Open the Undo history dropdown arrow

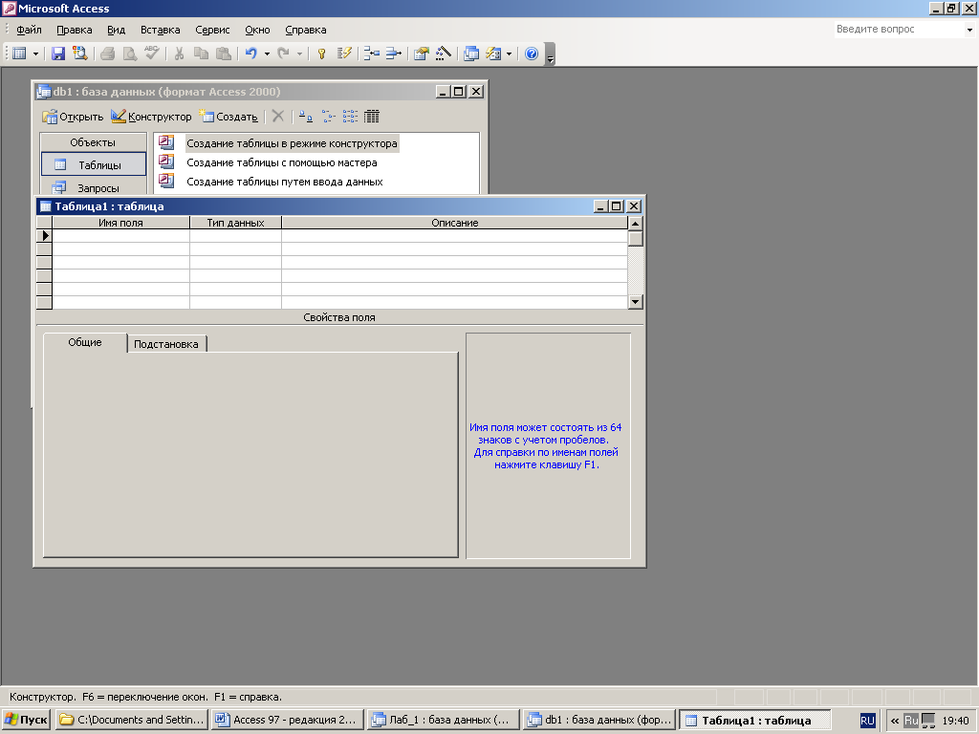[x=267, y=54]
